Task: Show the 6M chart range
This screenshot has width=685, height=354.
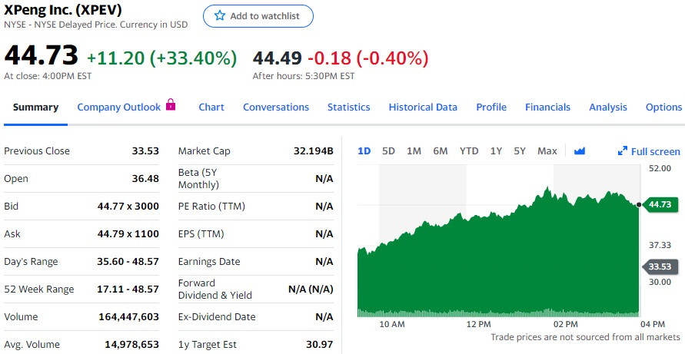Action: tap(440, 151)
